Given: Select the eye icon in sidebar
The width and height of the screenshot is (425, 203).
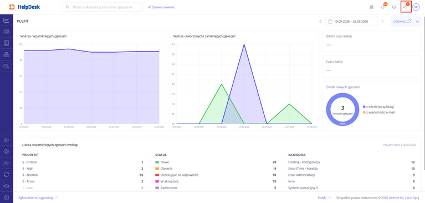Looking at the screenshot, I should [x=6, y=151].
